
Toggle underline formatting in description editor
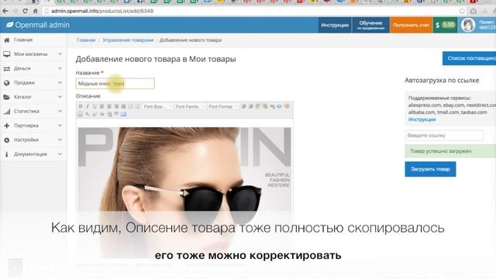95,107
